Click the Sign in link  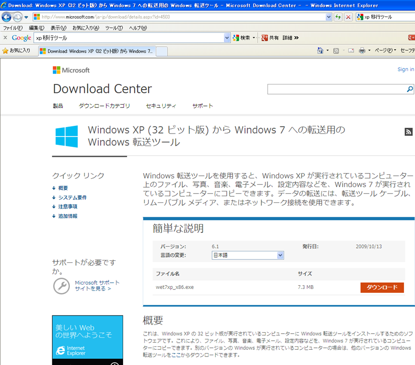[x=405, y=69]
